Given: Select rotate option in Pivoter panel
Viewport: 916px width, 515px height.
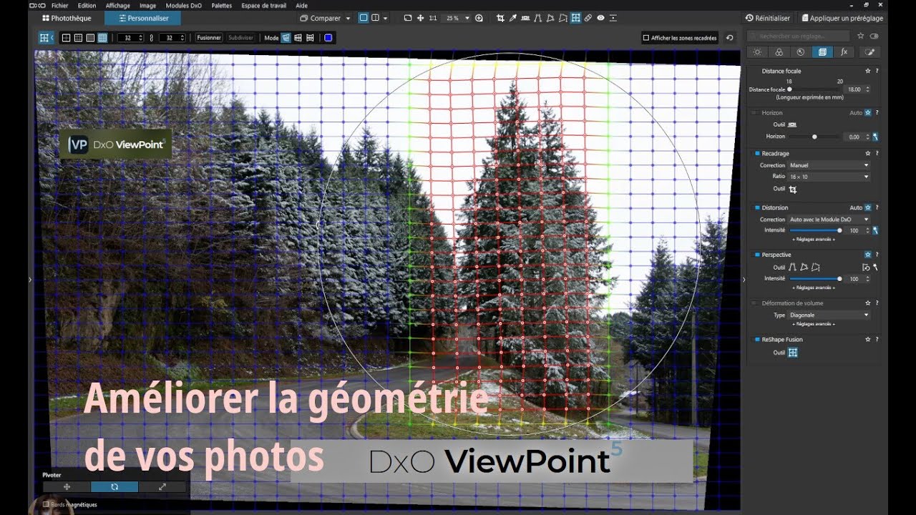Looking at the screenshot, I should (x=114, y=486).
